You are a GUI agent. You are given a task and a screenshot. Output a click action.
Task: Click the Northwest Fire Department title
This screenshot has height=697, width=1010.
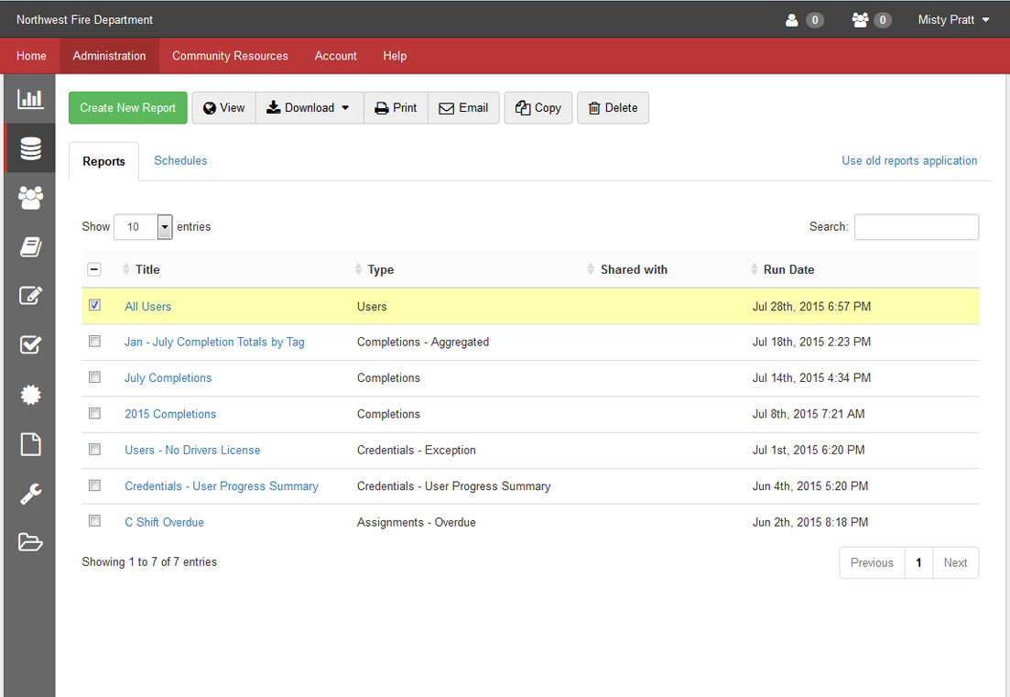pos(84,20)
